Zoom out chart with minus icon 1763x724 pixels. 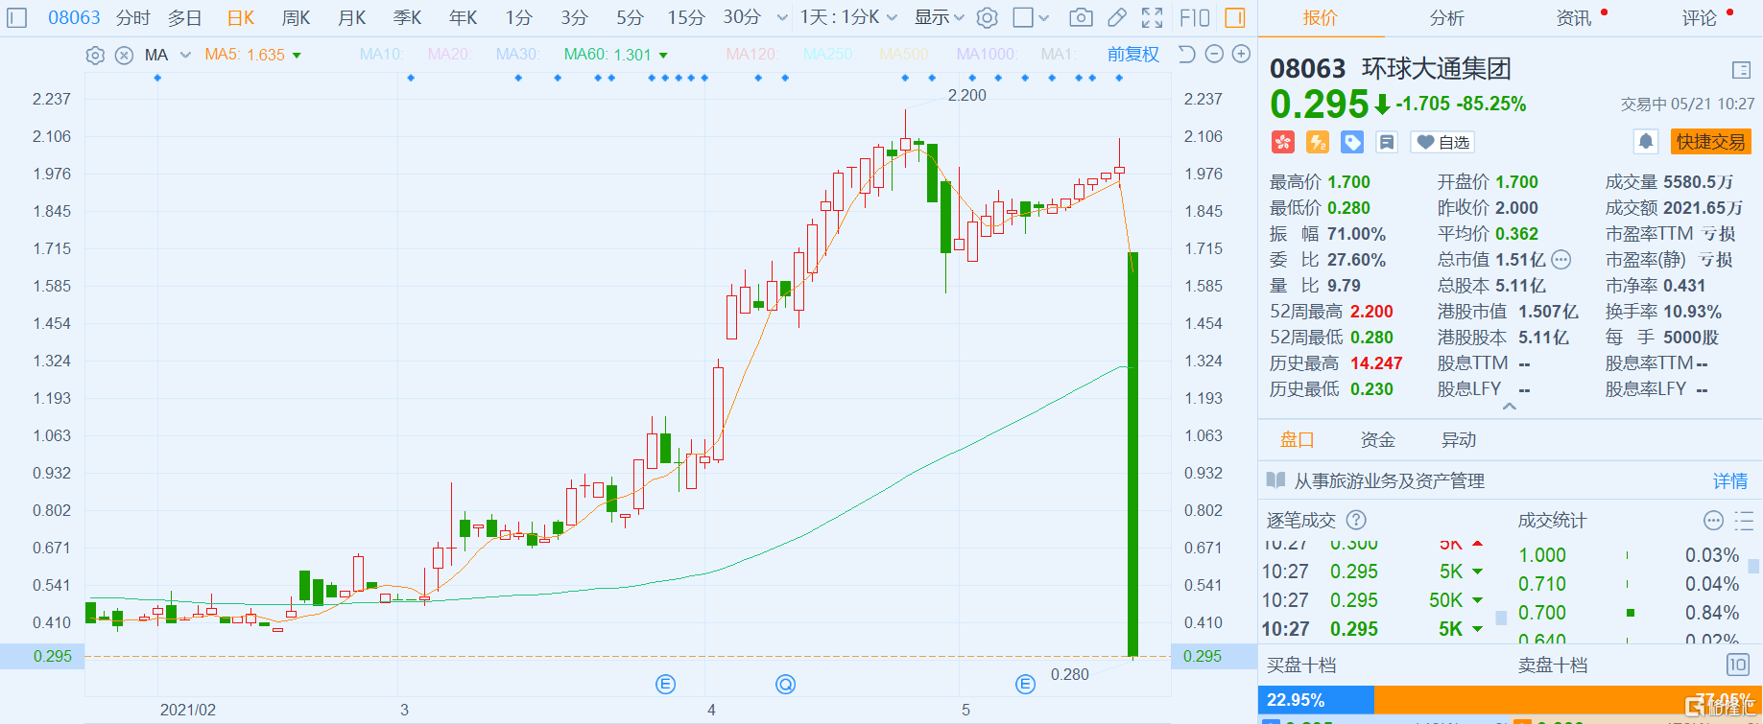point(1214,55)
